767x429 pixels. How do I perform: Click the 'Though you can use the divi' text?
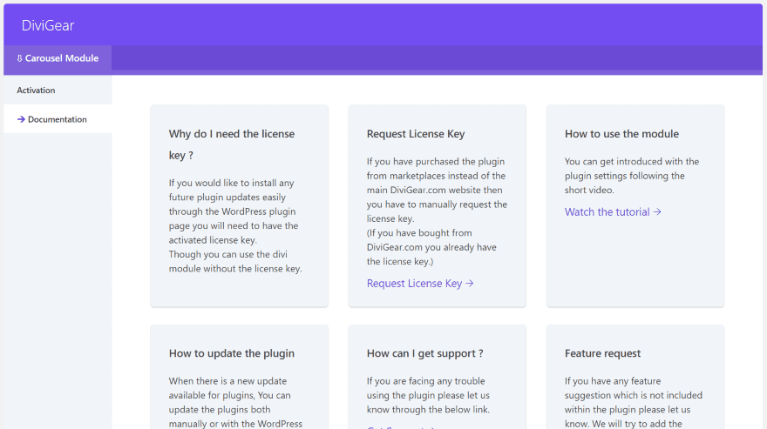tap(228, 255)
